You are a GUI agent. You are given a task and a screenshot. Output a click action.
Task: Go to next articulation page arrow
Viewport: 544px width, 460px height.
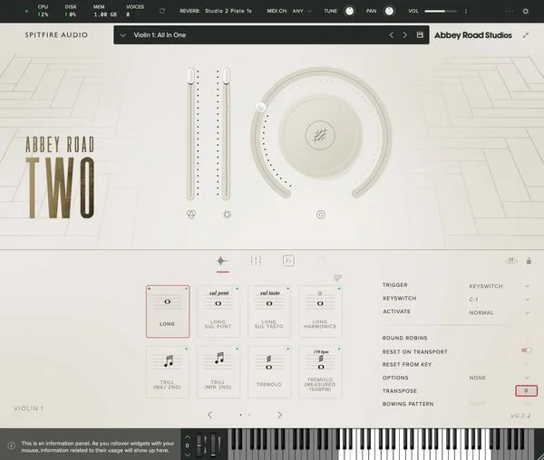tap(279, 415)
